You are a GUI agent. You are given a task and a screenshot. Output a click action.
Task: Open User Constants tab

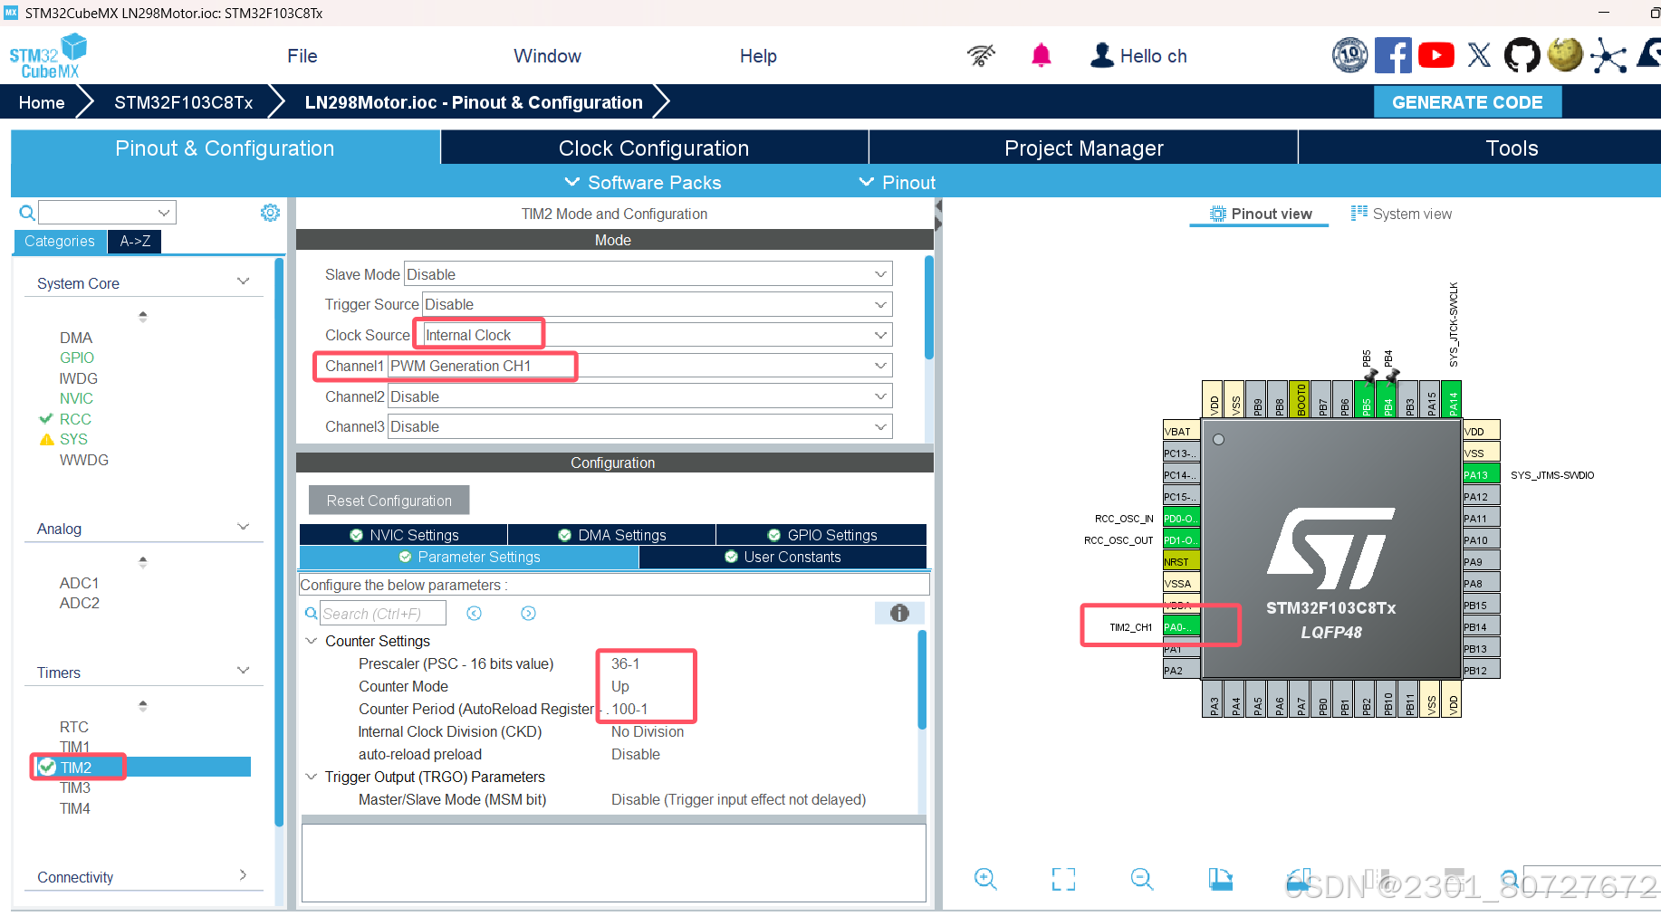tap(782, 557)
